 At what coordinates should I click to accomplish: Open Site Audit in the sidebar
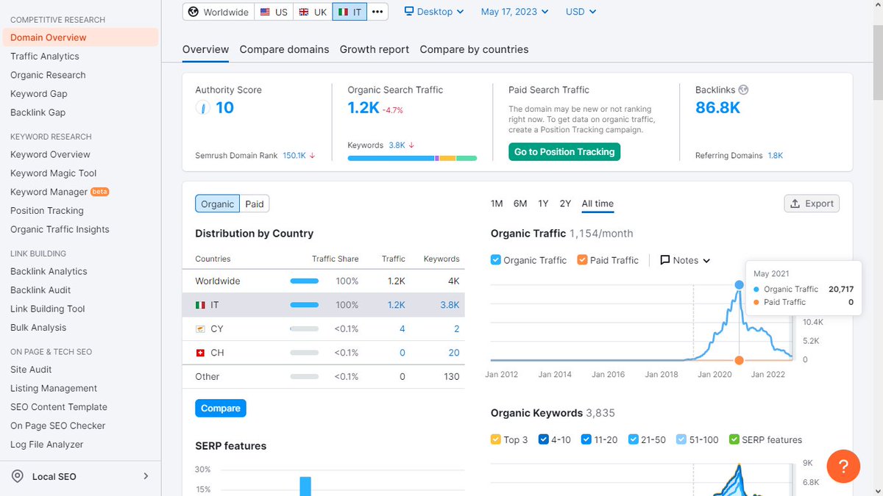point(31,370)
